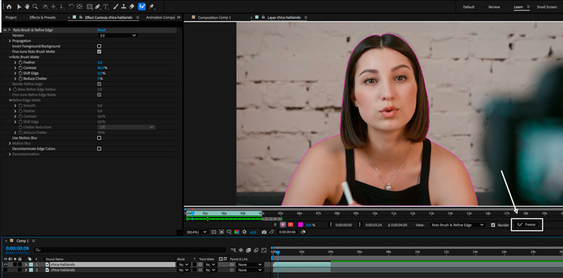Expand layer 2 chica-hablando properties arrow

coord(26,270)
